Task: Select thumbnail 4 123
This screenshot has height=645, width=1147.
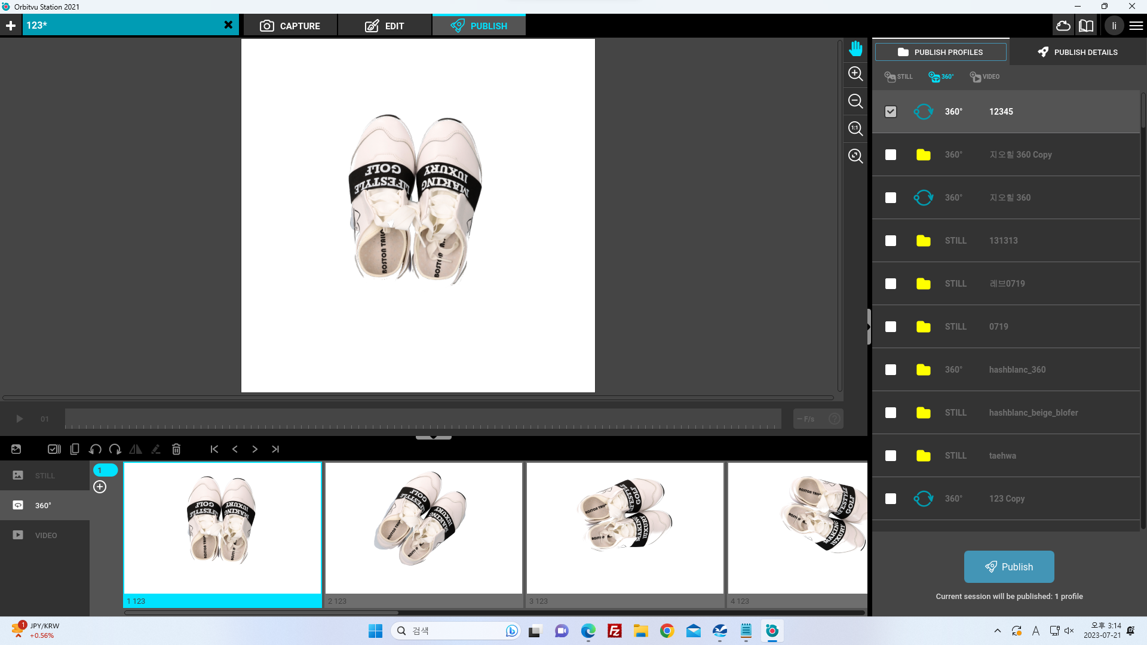Action: [798, 535]
